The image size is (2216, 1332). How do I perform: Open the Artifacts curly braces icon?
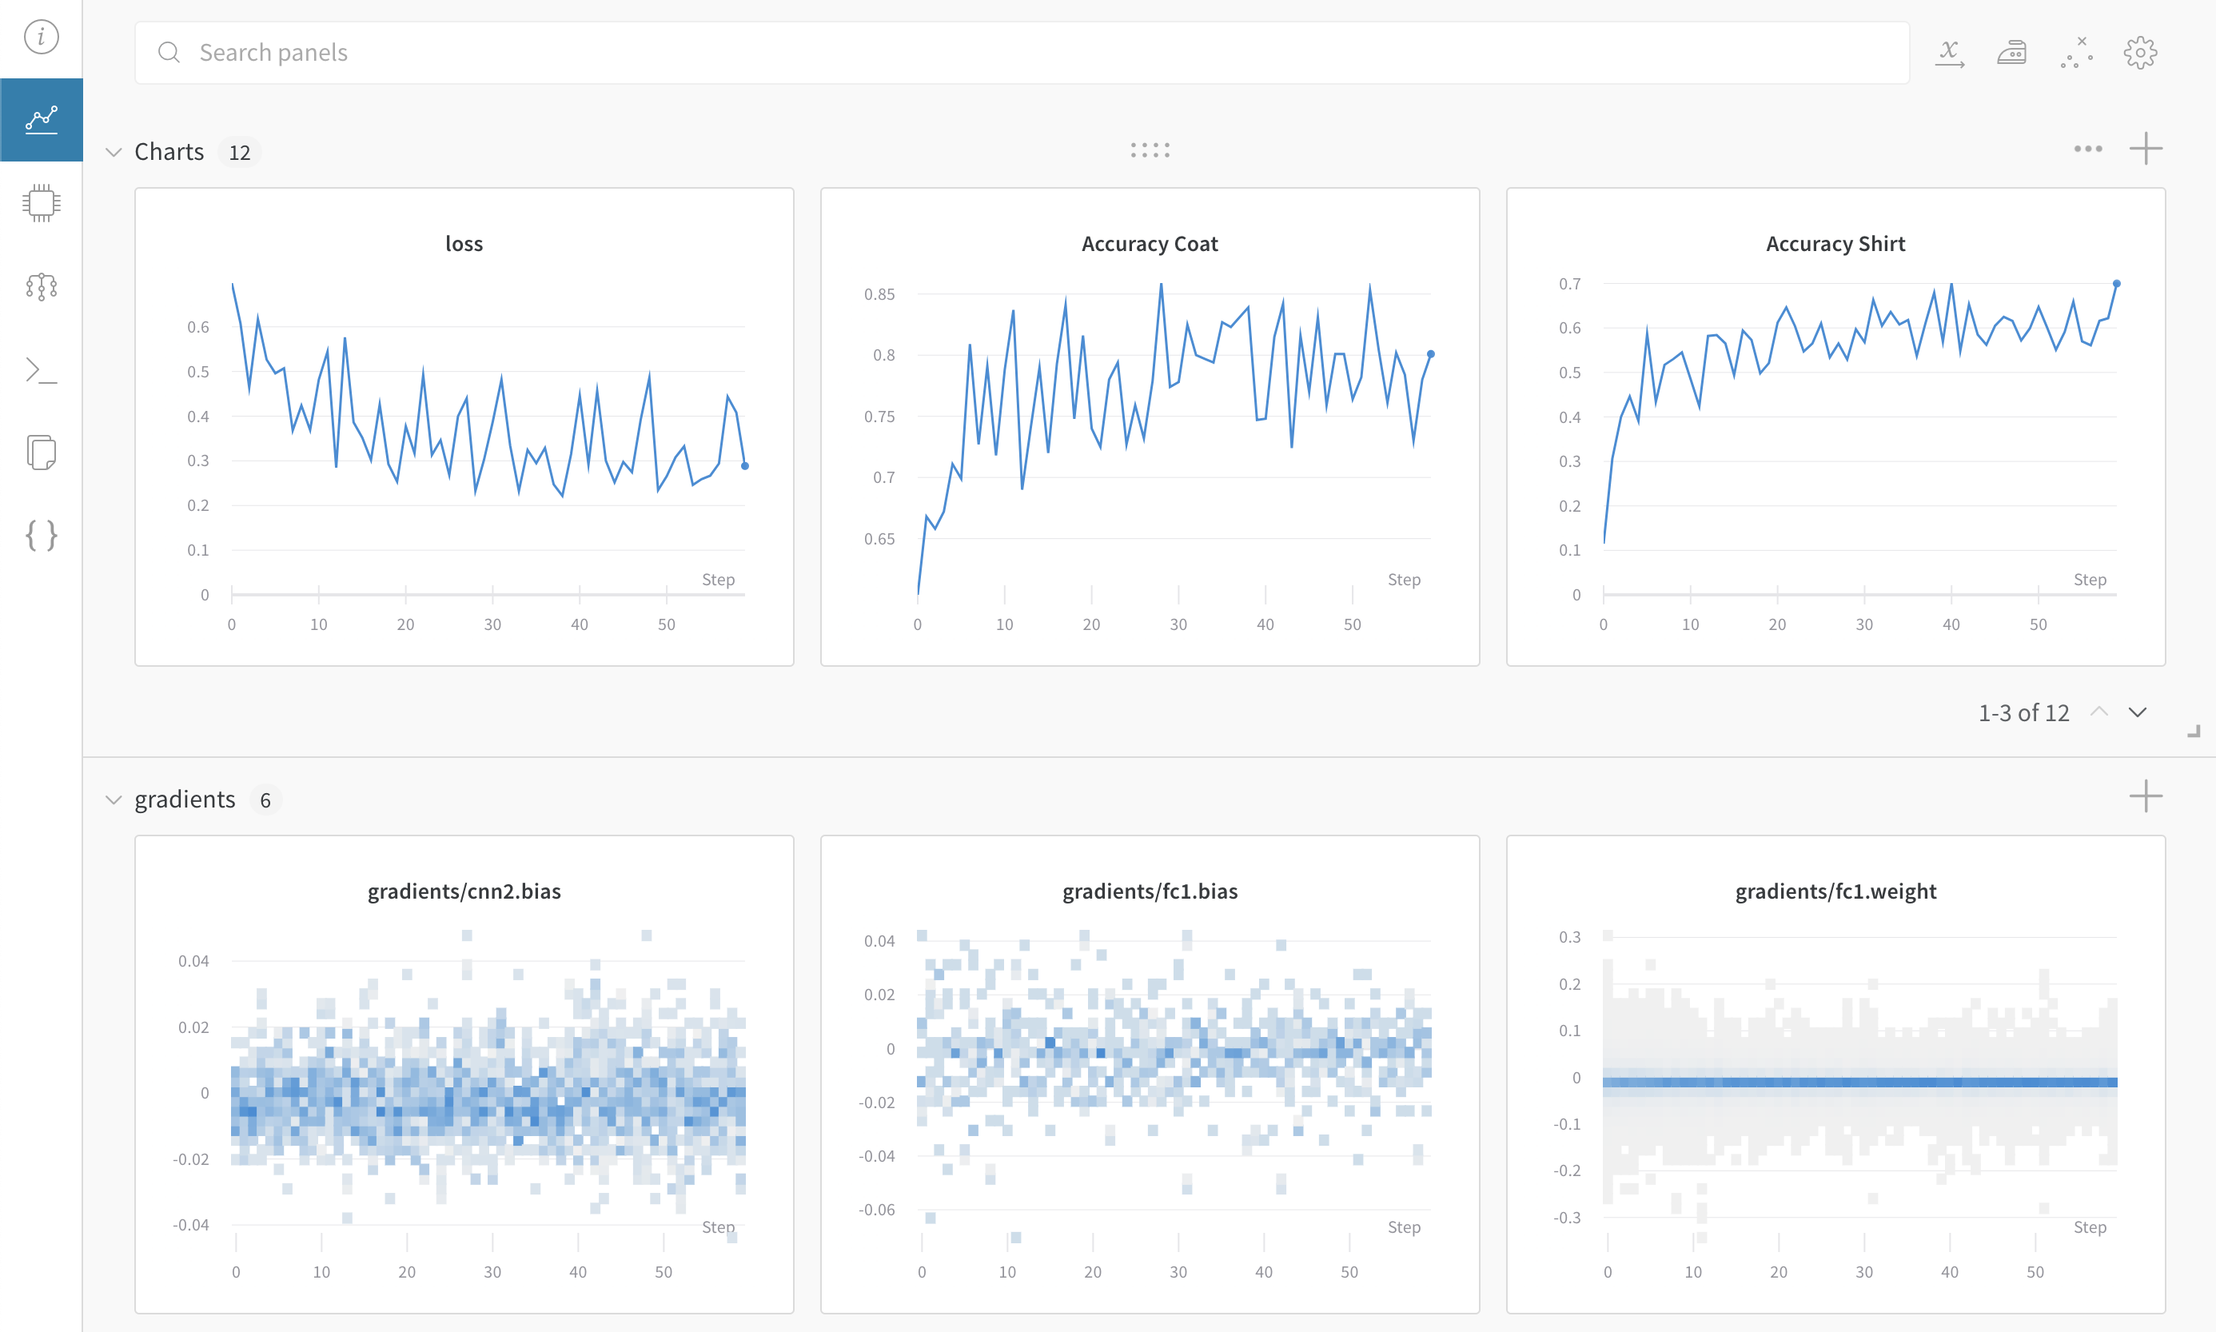(42, 536)
